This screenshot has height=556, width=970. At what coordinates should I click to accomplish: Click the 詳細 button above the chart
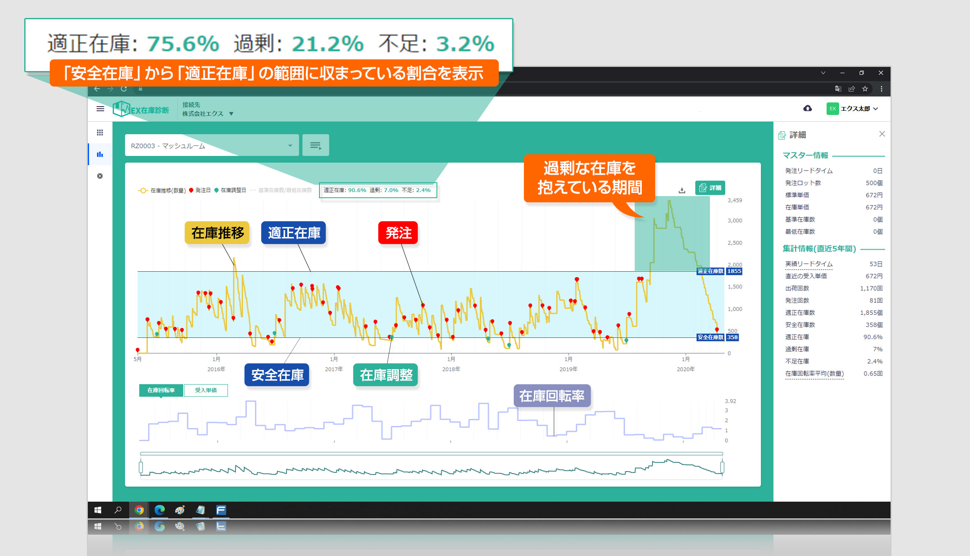pyautogui.click(x=710, y=188)
